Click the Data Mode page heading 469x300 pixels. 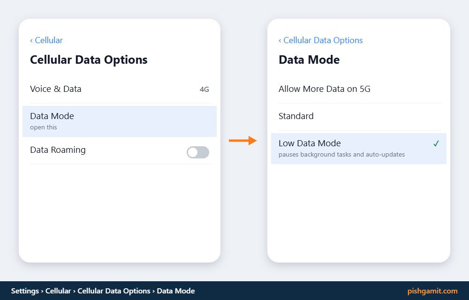tap(309, 60)
